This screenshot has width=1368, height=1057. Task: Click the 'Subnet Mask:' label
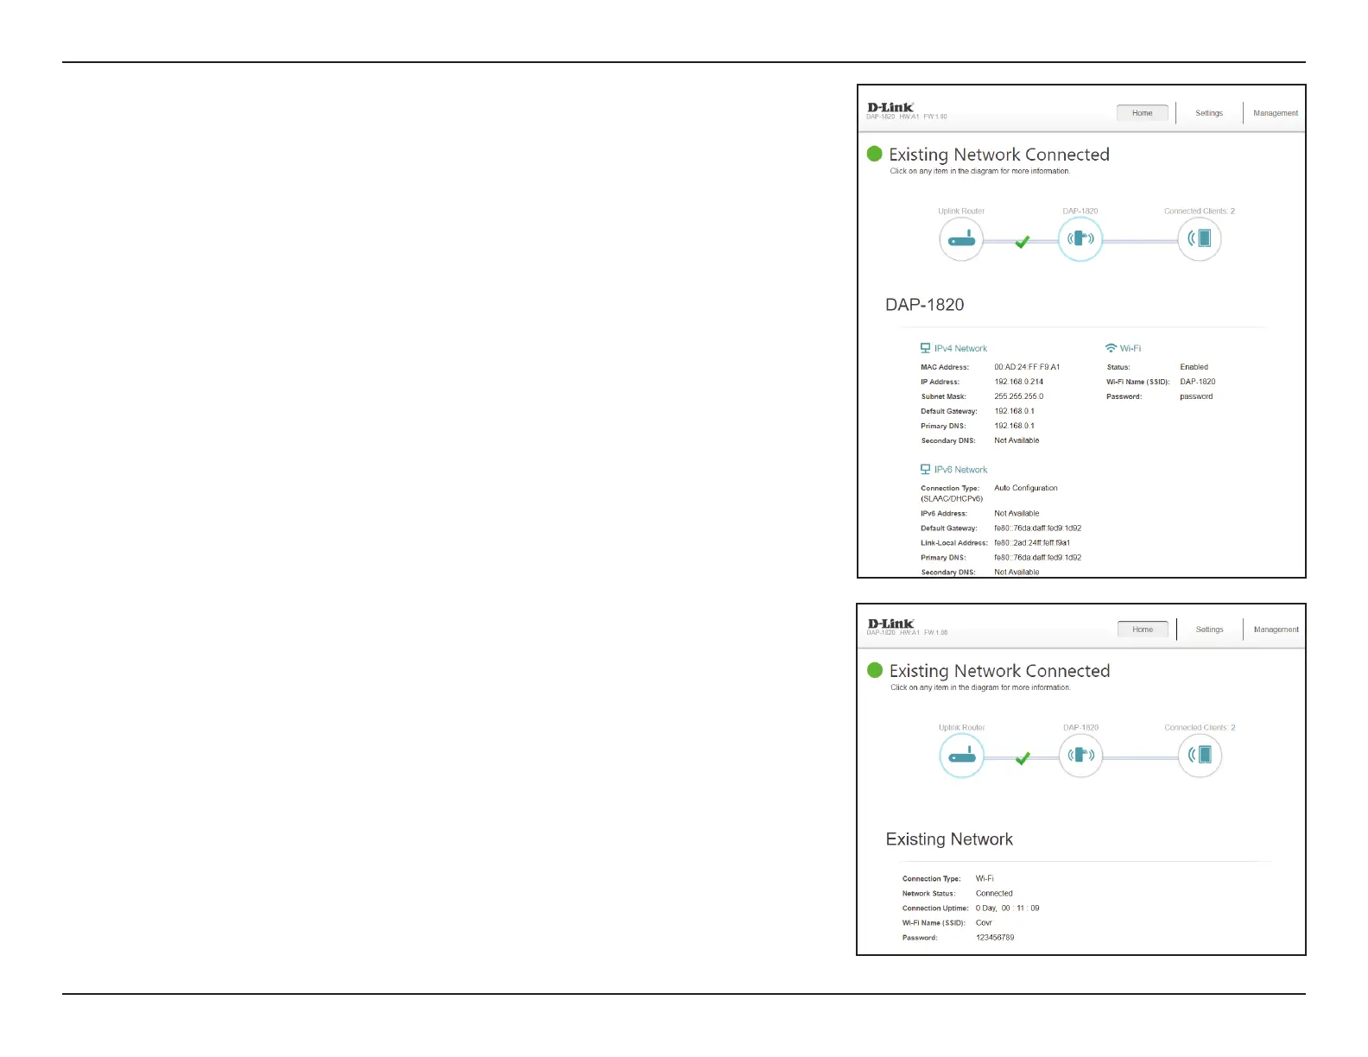tap(944, 396)
